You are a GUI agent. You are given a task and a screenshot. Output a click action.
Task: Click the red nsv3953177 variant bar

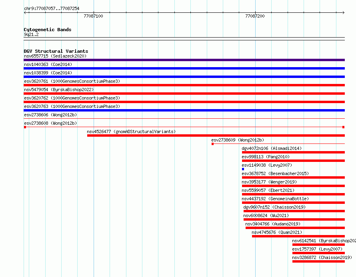293,186
